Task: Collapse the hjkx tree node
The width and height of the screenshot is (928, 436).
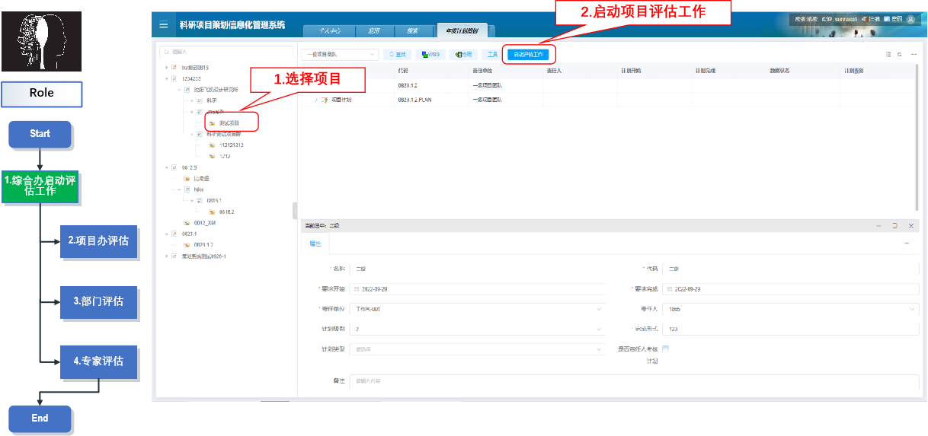Action: point(179,189)
